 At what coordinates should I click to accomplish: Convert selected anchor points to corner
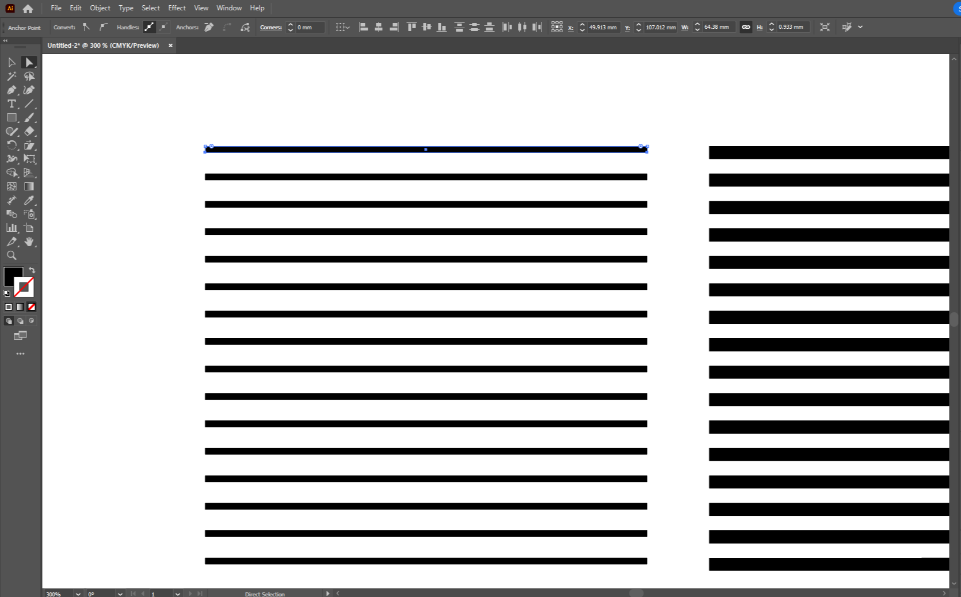coord(86,27)
